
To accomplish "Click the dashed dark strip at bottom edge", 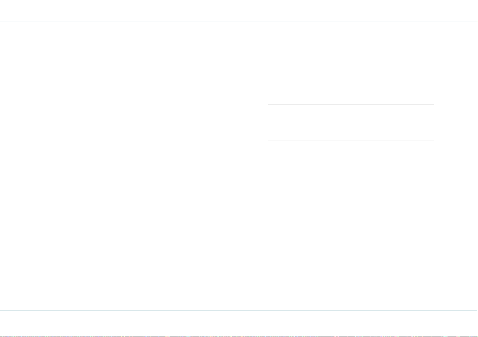I will click(239, 336).
